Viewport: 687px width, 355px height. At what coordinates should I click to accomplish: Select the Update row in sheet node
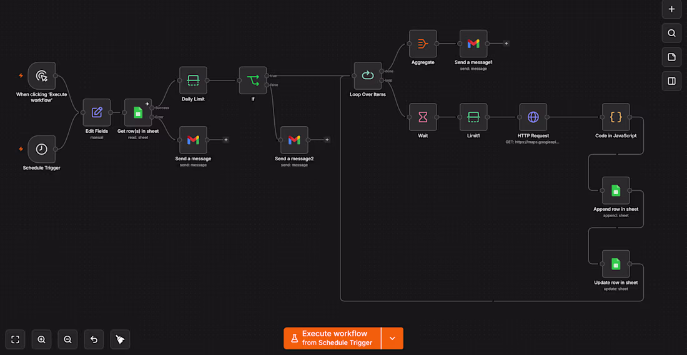pos(616,264)
